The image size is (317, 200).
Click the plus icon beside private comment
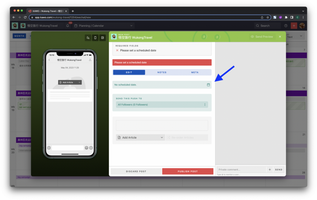[x=270, y=169]
